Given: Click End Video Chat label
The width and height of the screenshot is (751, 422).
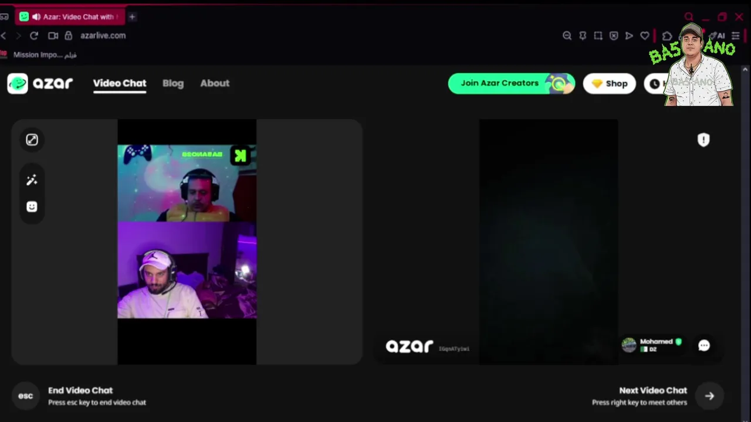Looking at the screenshot, I should click(80, 390).
